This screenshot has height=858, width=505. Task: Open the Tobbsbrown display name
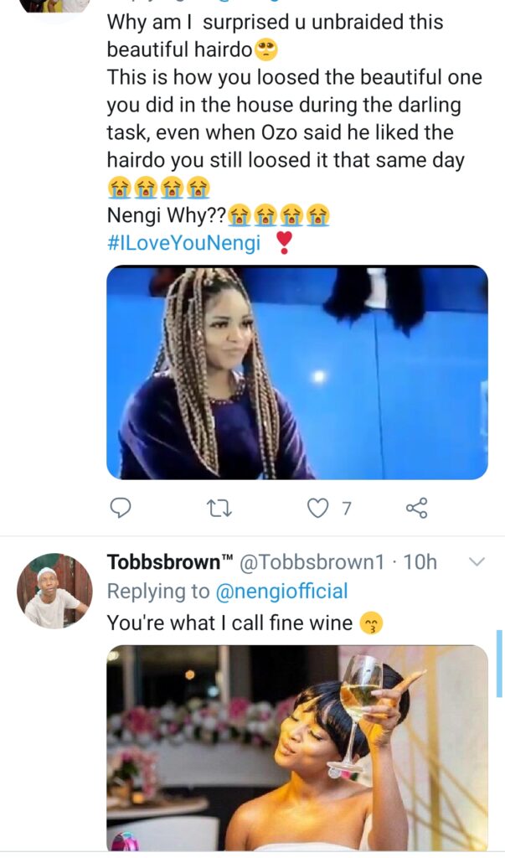169,562
